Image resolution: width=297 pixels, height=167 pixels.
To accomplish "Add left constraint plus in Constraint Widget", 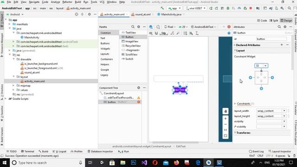I will coord(251,77).
